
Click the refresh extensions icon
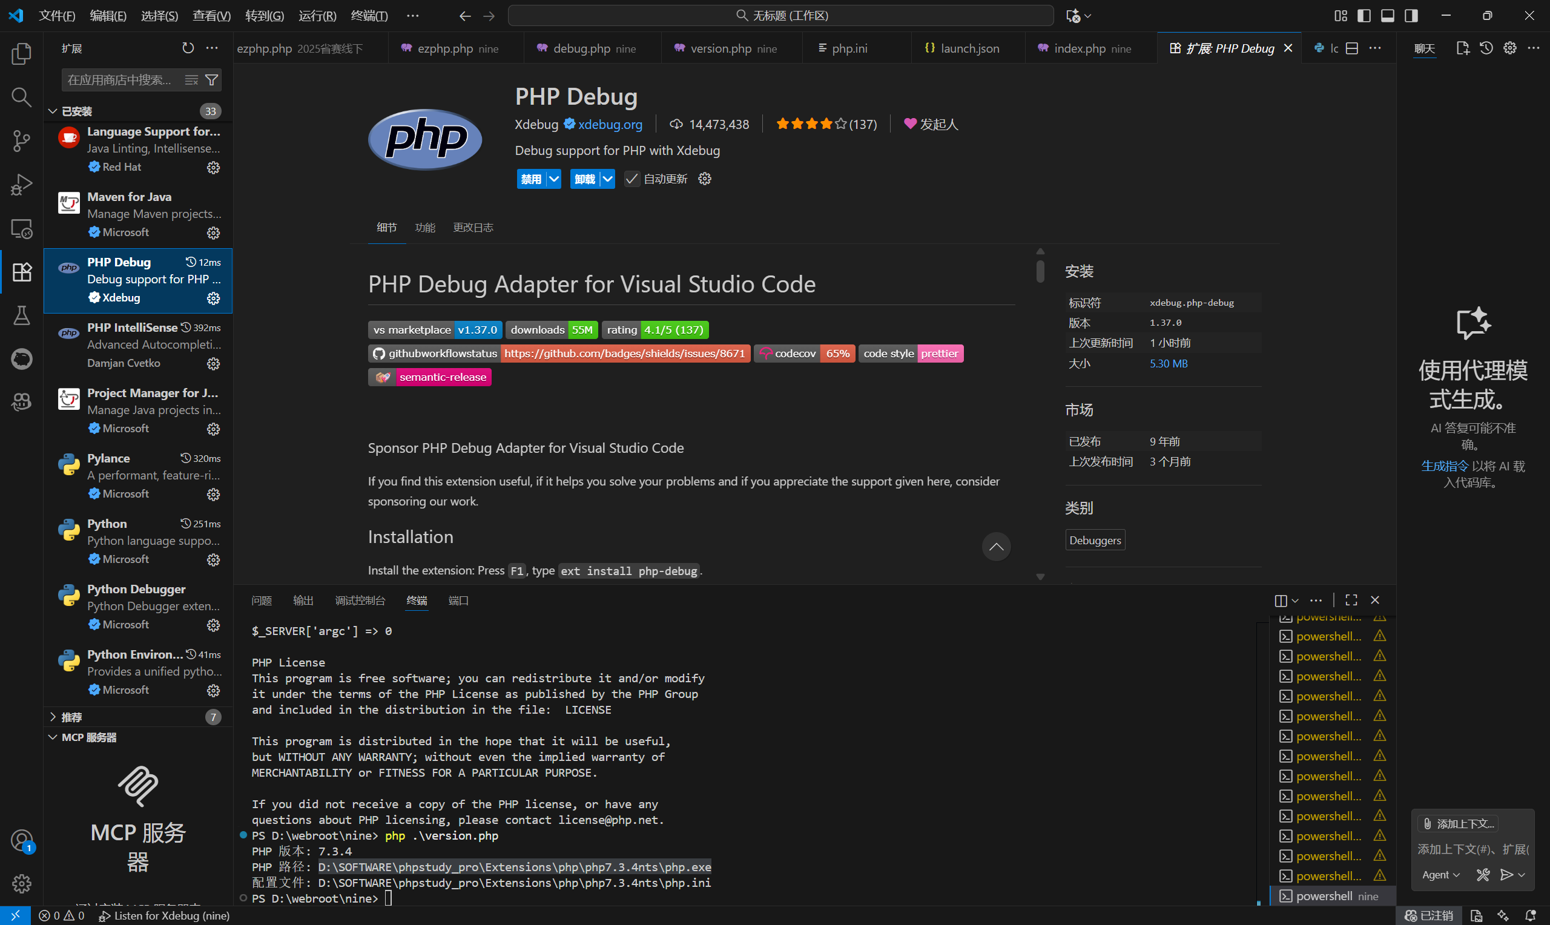point(188,48)
